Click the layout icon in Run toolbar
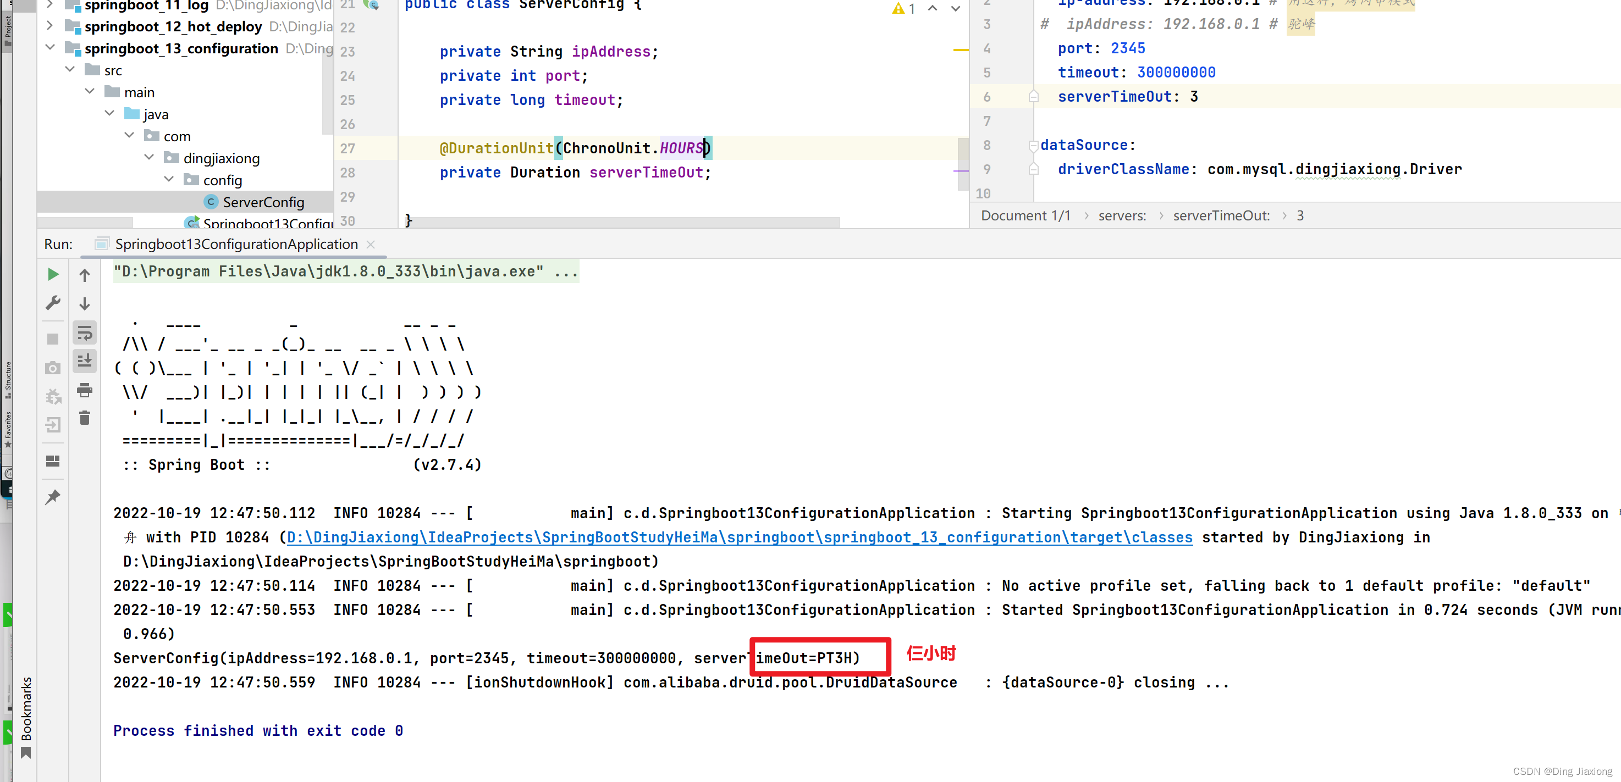1621x782 pixels. point(53,461)
